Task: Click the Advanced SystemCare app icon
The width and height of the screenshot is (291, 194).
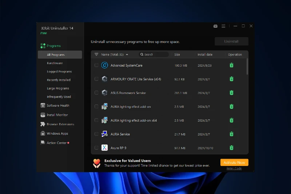Action: pos(104,66)
